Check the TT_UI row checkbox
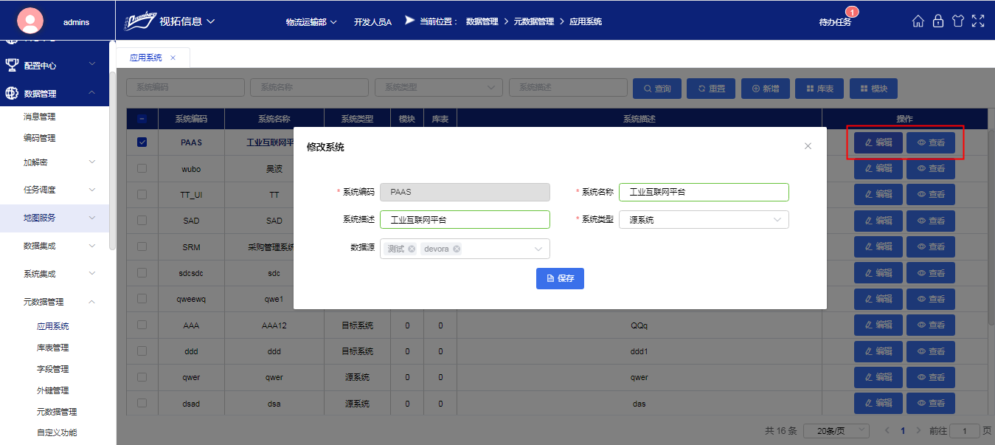The height and width of the screenshot is (445, 995). tap(142, 195)
